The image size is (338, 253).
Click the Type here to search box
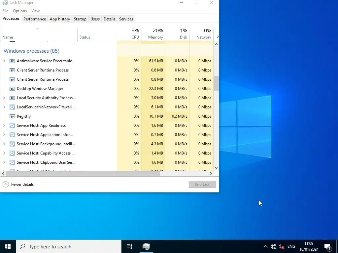(x=69, y=246)
